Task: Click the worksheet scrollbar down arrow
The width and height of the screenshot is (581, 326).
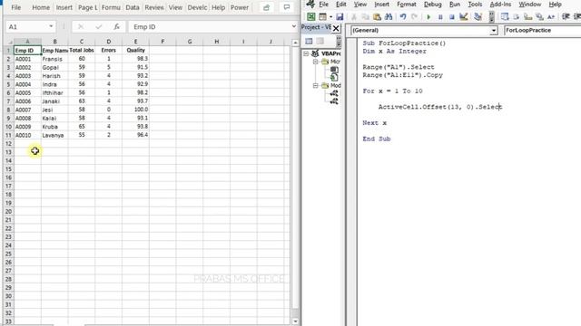Action: pos(295,321)
